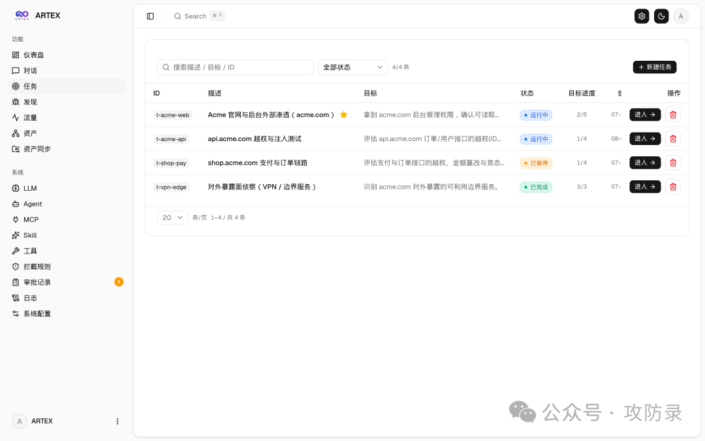Click 进入 for the t-vpn-edge task
705x441 pixels.
[x=645, y=187]
